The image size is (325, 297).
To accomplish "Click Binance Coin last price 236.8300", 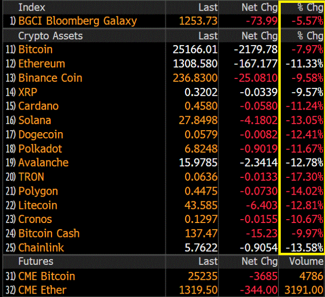I will pos(195,78).
